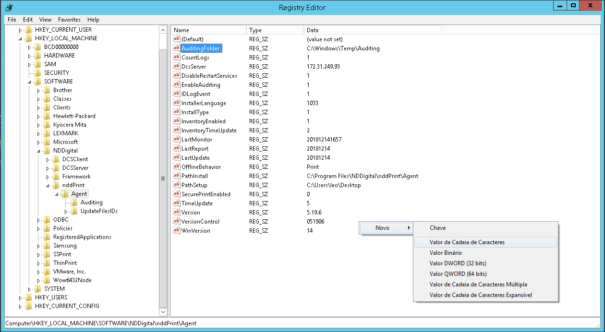Image resolution: width=605 pixels, height=332 pixels.
Task: Click the ab icon beside VersionControl
Action: [x=177, y=221]
